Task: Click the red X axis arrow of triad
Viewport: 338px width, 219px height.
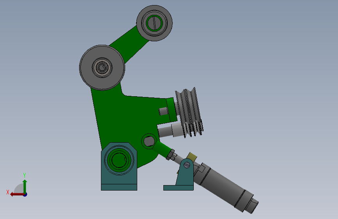Action: pos(17,194)
